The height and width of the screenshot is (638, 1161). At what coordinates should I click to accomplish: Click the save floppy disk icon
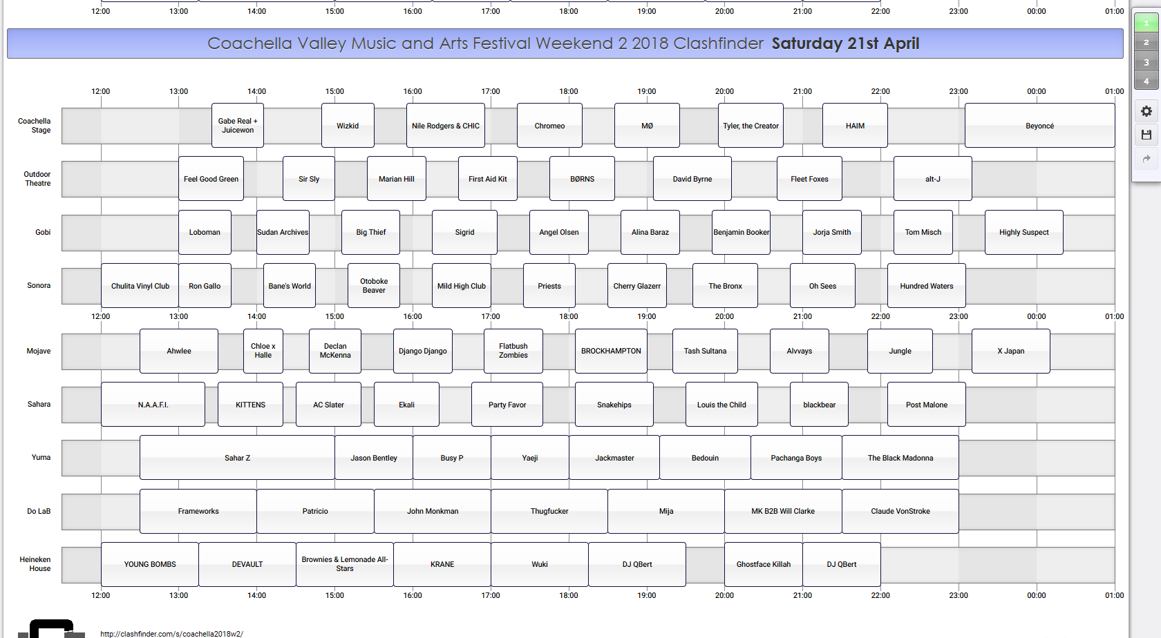pos(1146,135)
